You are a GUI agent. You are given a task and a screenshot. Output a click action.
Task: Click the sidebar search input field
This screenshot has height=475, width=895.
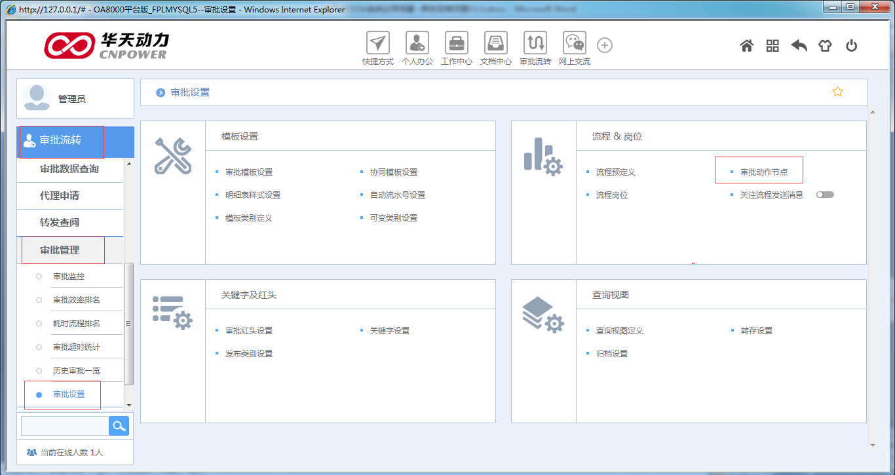(64, 426)
